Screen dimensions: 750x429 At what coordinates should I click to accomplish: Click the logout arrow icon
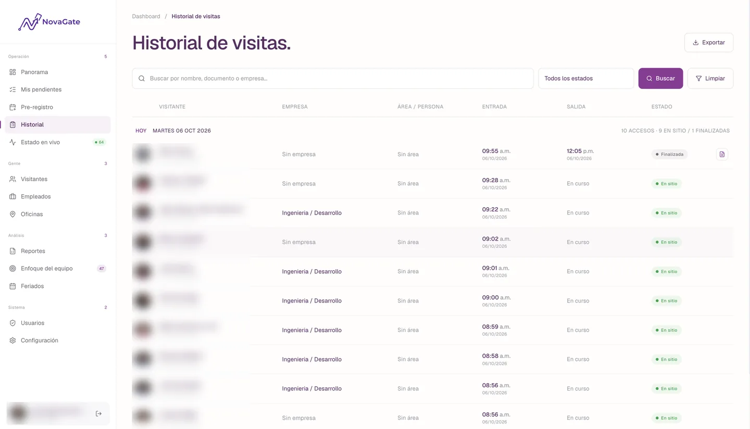98,413
